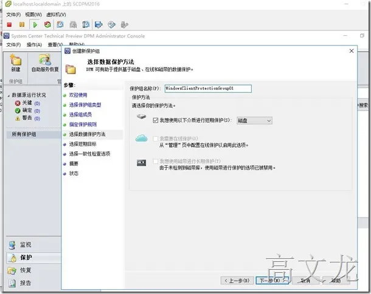Image resolution: width=371 pixels, height=294 pixels.
Task: Click the cloud icon for online protection
Action: [141, 138]
